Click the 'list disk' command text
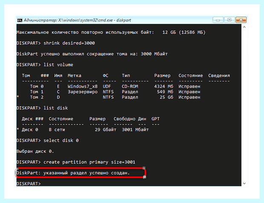 click(55, 108)
